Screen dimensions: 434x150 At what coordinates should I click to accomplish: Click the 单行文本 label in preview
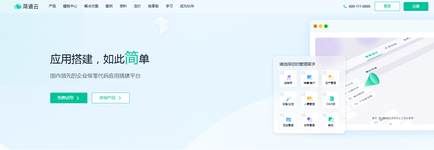[x=371, y=70]
